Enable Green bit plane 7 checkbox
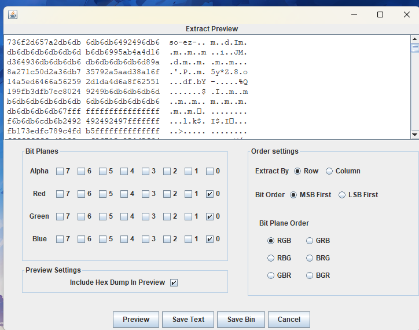Image resolution: width=419 pixels, height=330 pixels. (60, 216)
